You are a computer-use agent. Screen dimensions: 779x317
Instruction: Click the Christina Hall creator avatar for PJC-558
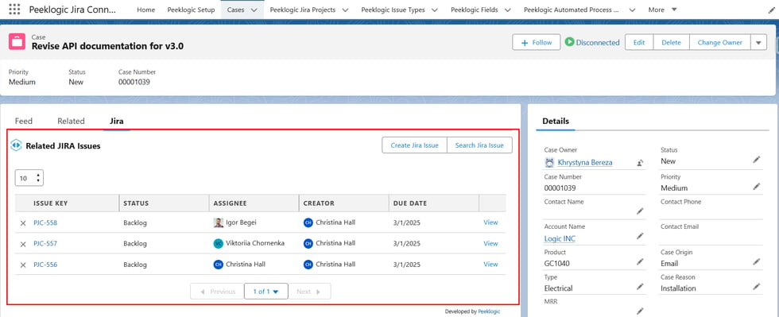click(x=308, y=222)
